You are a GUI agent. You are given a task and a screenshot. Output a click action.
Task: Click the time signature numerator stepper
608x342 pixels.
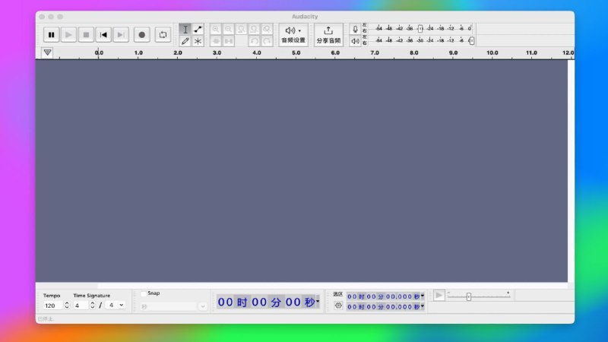[x=93, y=305]
